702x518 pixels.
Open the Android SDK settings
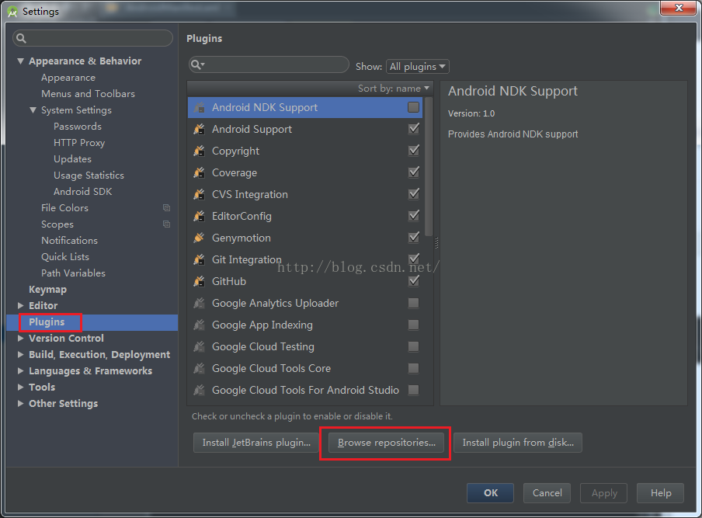click(x=83, y=192)
